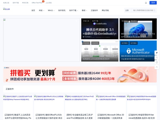The height and width of the screenshot is (120, 160).
Task: Click the 终端管理软件Xterminal优惠团购 title
Action: [x=142, y=117]
